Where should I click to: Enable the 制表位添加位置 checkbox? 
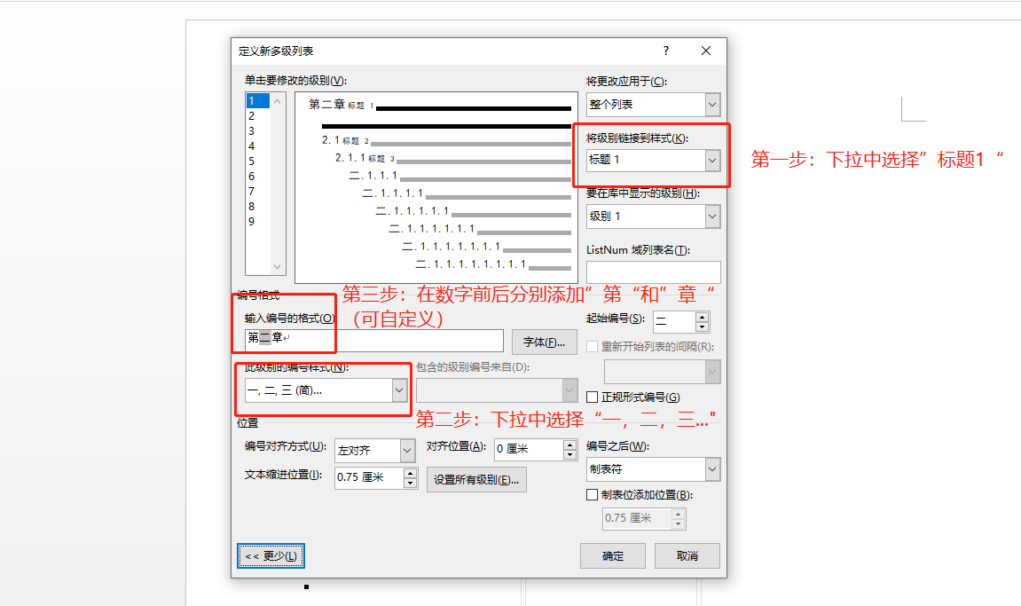click(x=592, y=495)
